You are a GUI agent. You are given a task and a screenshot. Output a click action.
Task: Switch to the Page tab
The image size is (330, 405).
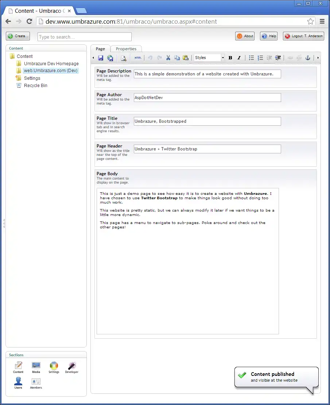(100, 49)
